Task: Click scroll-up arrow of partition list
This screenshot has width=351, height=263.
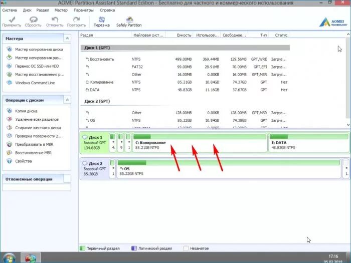Action: tap(348, 34)
